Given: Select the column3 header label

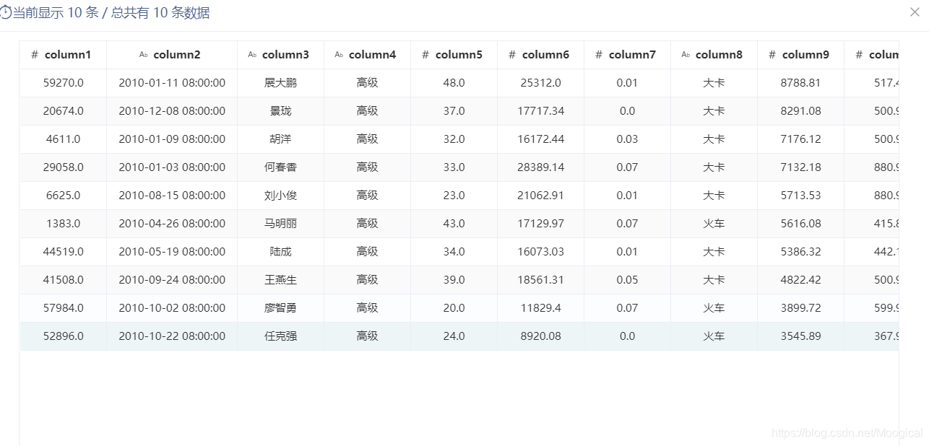Looking at the screenshot, I should pyautogui.click(x=285, y=55).
